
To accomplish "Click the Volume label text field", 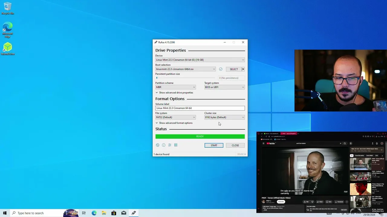I will click(200, 108).
